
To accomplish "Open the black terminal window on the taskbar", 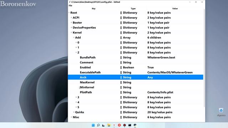I will (130, 125).
